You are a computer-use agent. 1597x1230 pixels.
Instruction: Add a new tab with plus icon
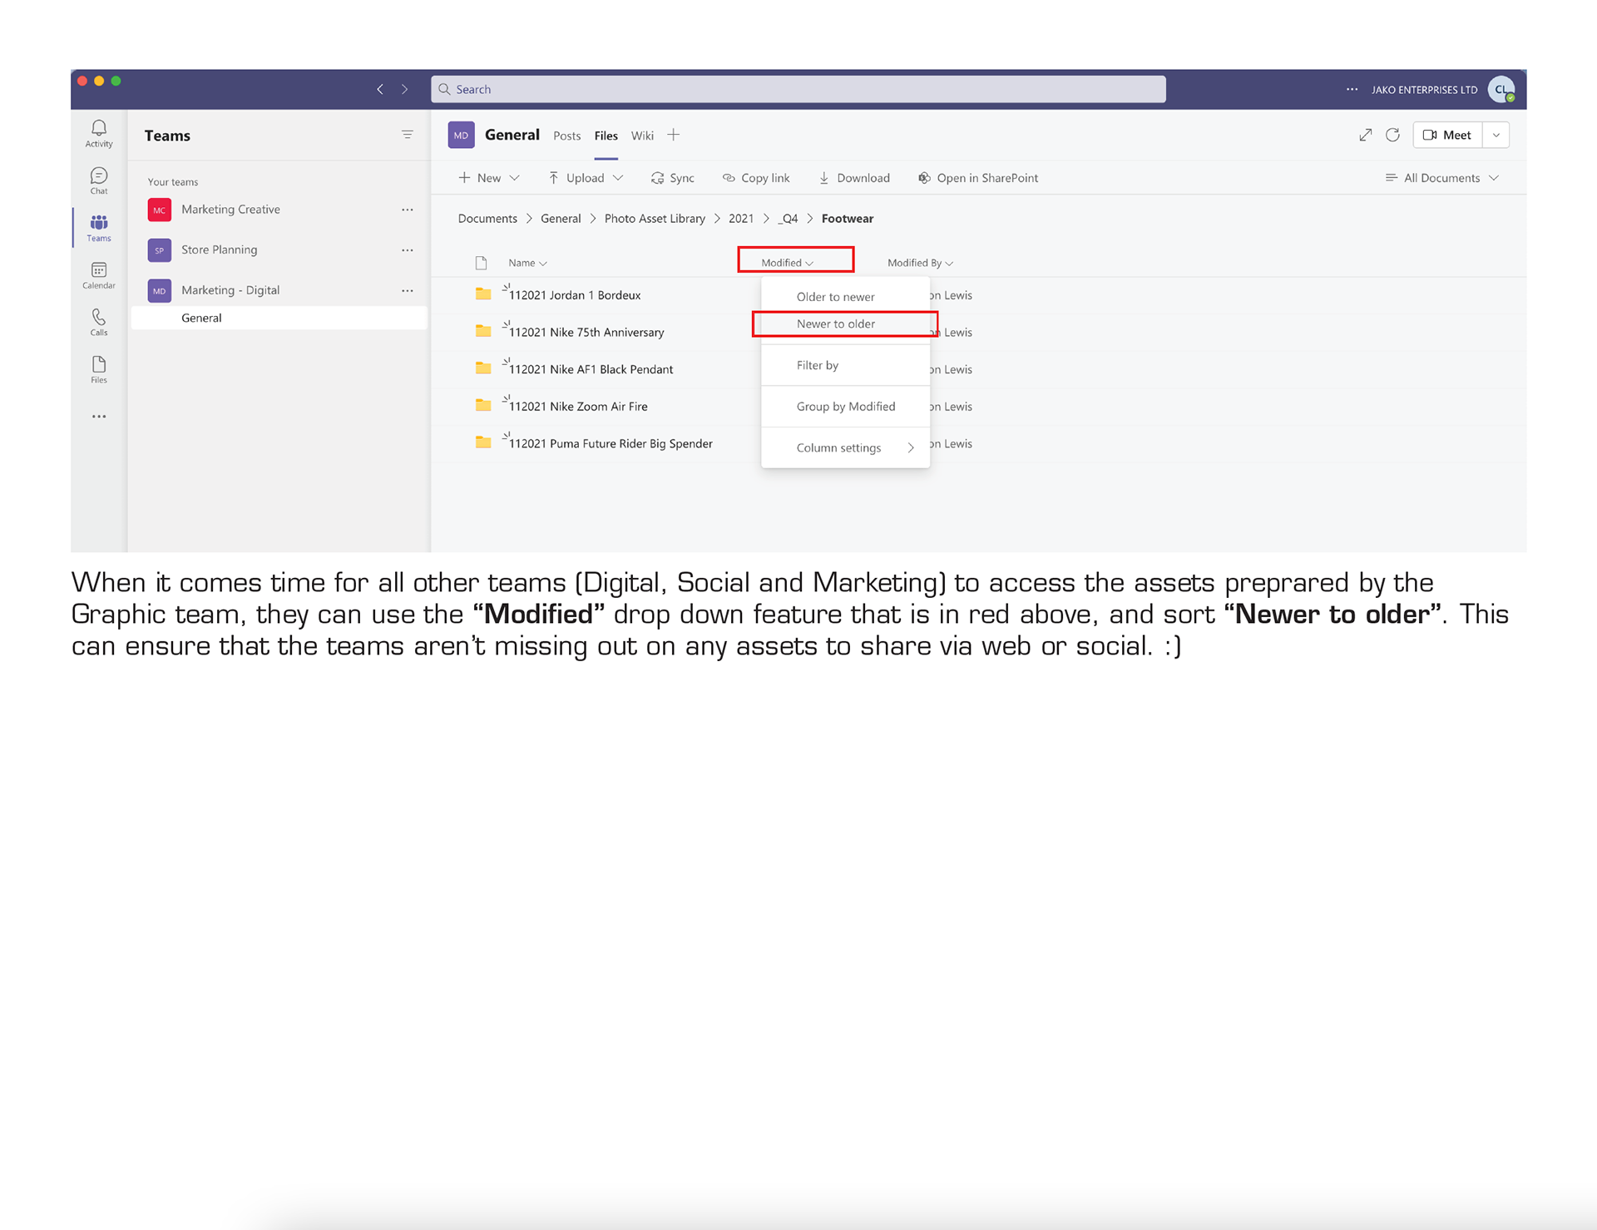click(x=674, y=135)
